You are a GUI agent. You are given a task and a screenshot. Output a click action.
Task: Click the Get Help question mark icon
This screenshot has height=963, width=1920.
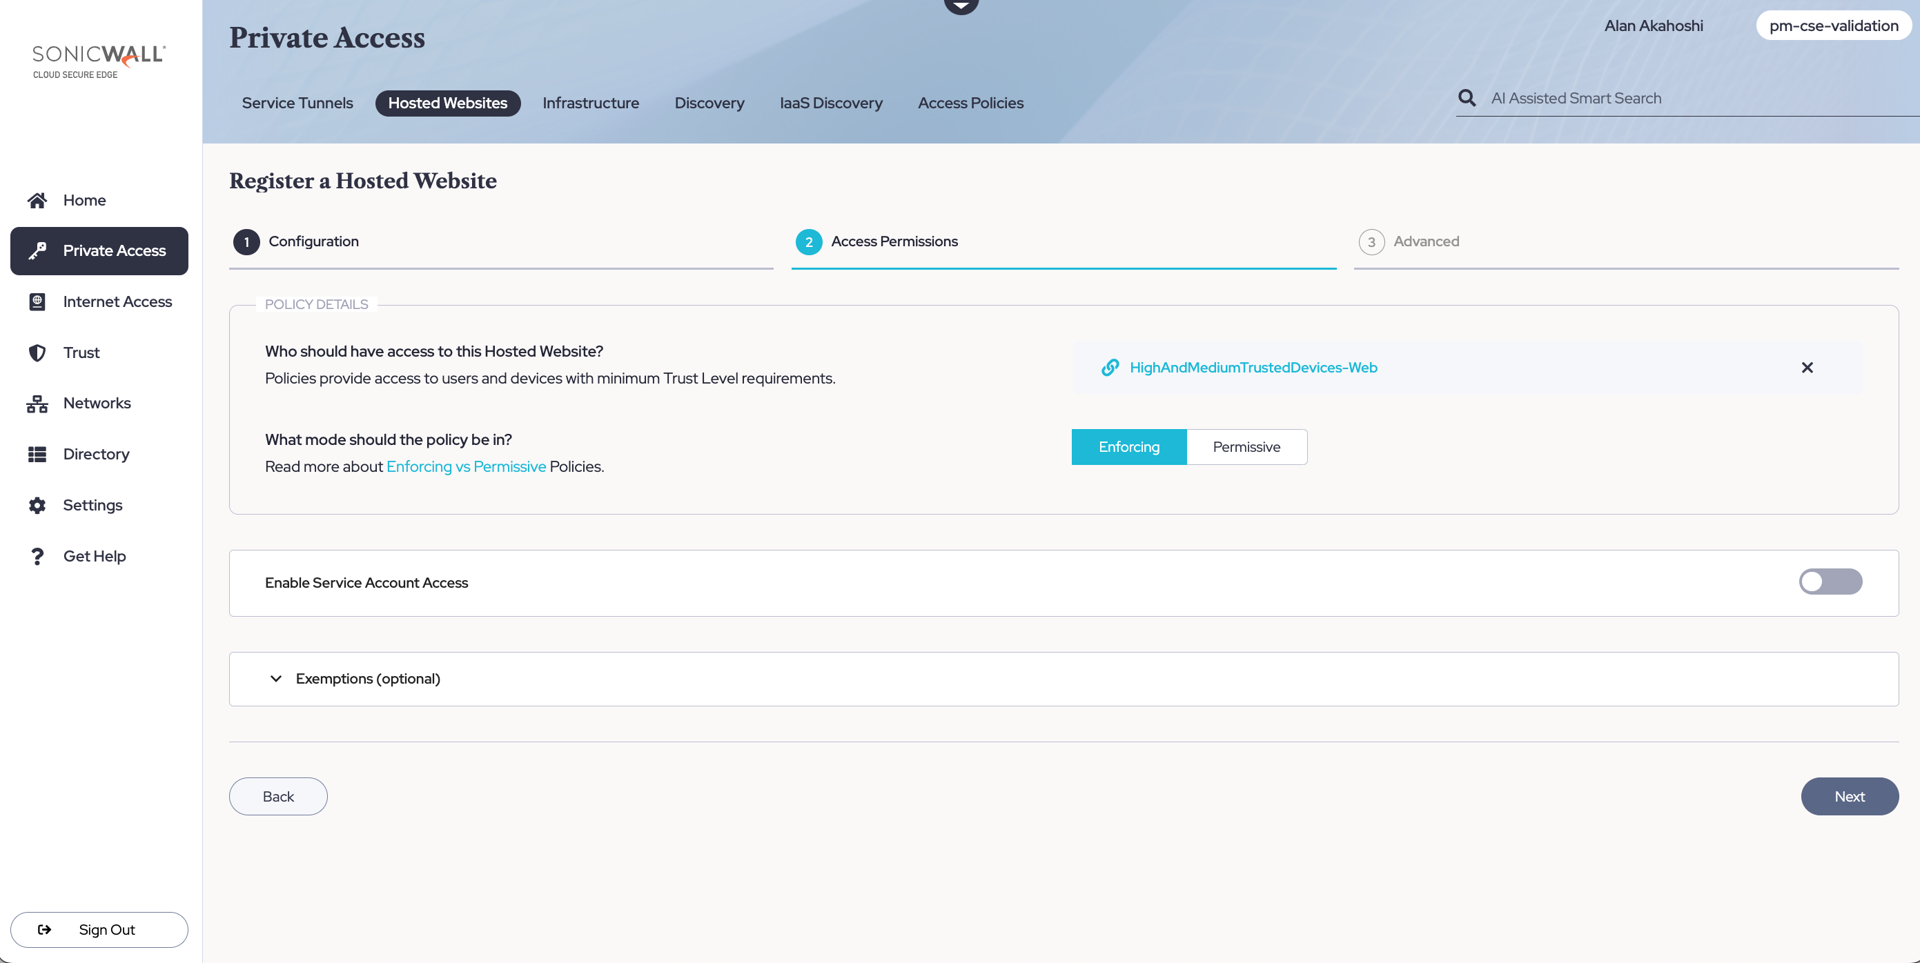click(37, 557)
